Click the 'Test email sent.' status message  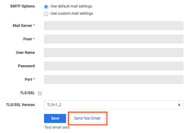[57, 127]
